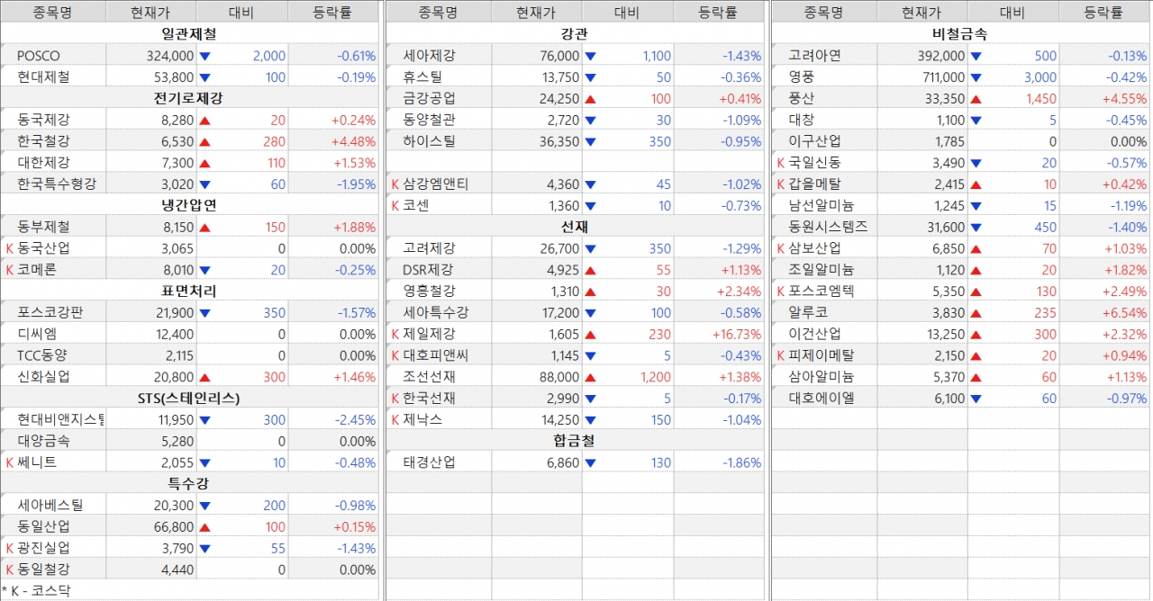
Task: Click the 66,800 price of 동일산업
Action: pyautogui.click(x=175, y=527)
